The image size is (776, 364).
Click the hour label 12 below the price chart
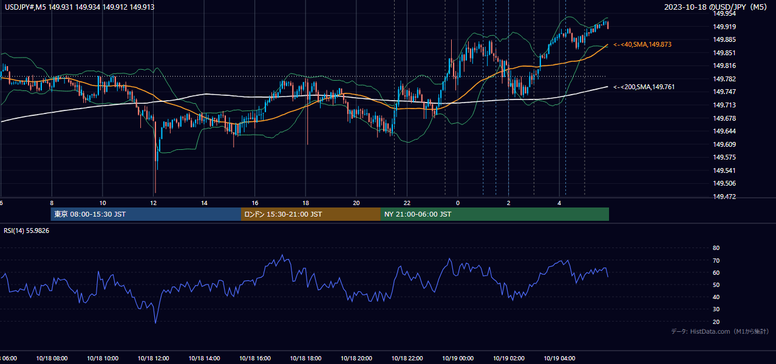[154, 203]
